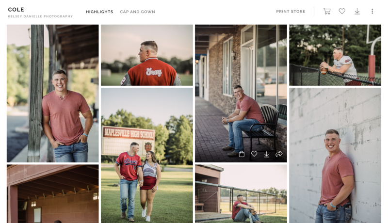Image resolution: width=388 pixels, height=223 pixels.
Task: Share the bench photo with arrow icon
Action: pyautogui.click(x=279, y=154)
